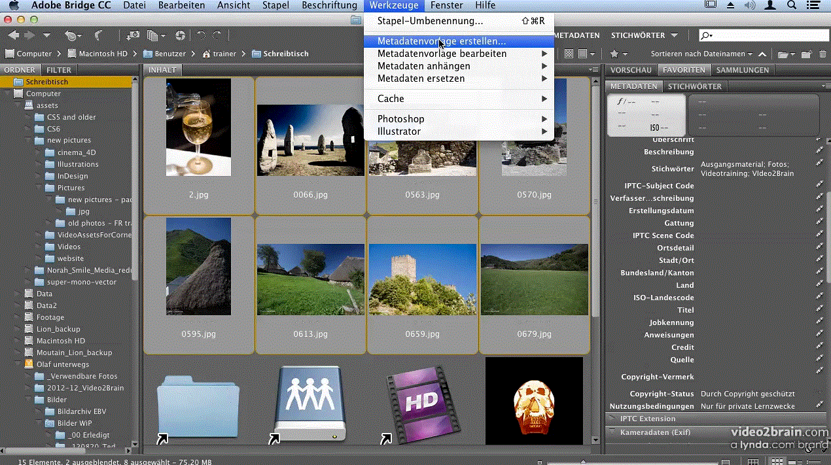Open recent files dropdown in toolbar
Image resolution: width=831 pixels, height=465 pixels.
pos(72,36)
